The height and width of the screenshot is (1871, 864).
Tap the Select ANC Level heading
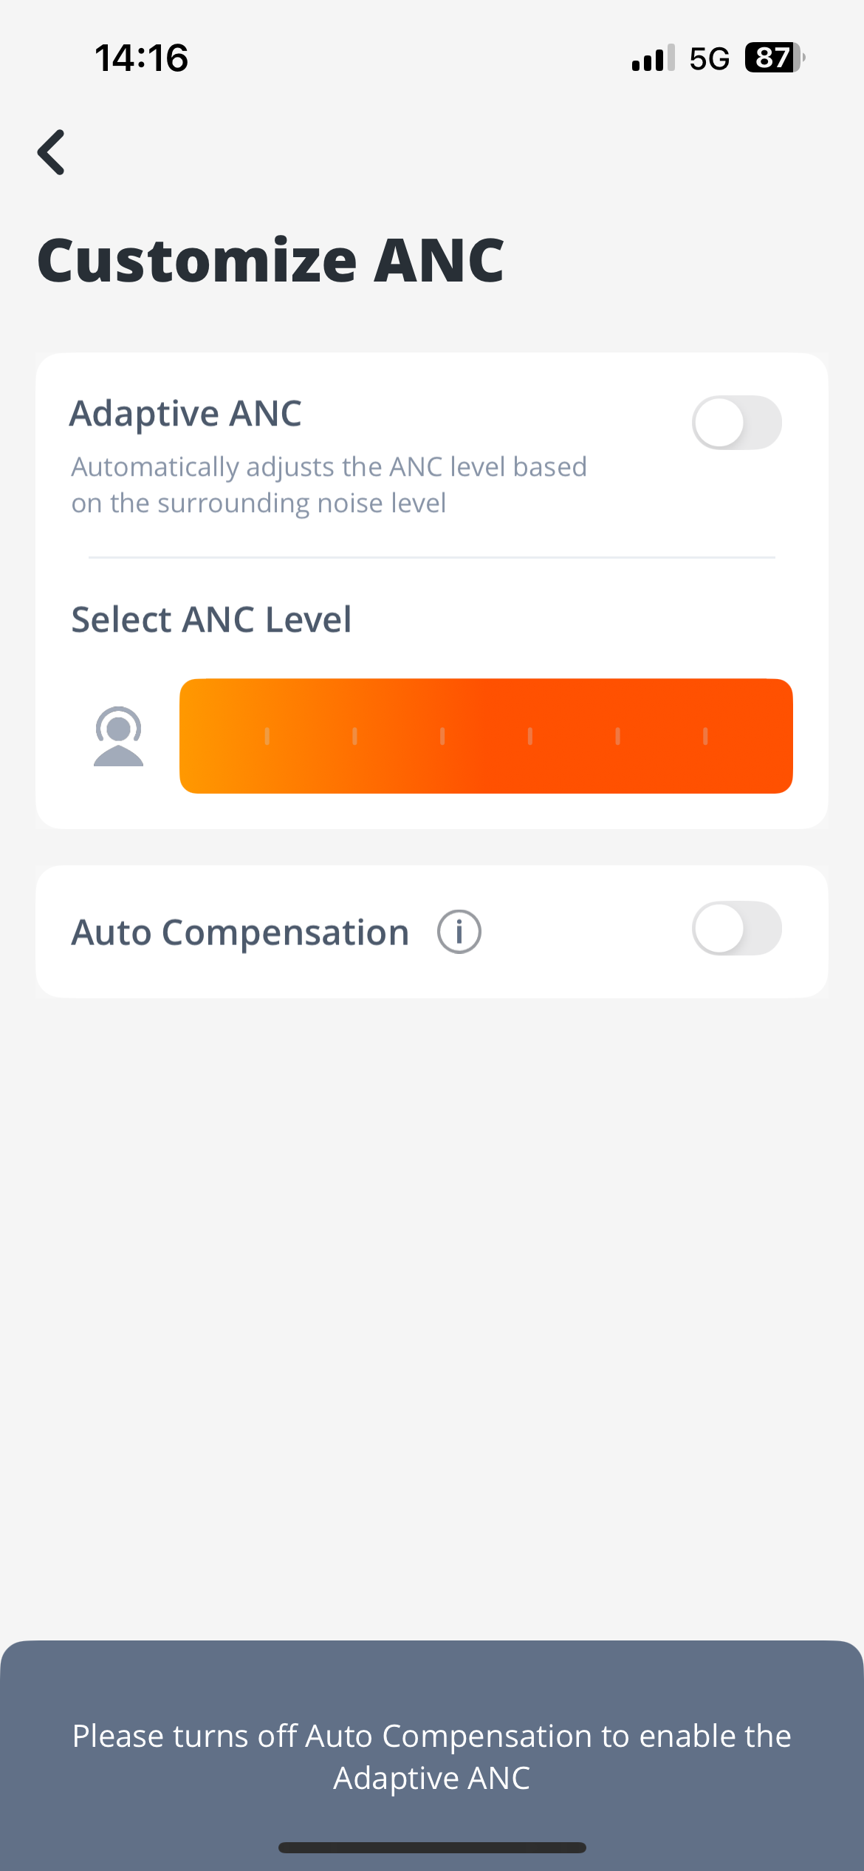coord(211,619)
